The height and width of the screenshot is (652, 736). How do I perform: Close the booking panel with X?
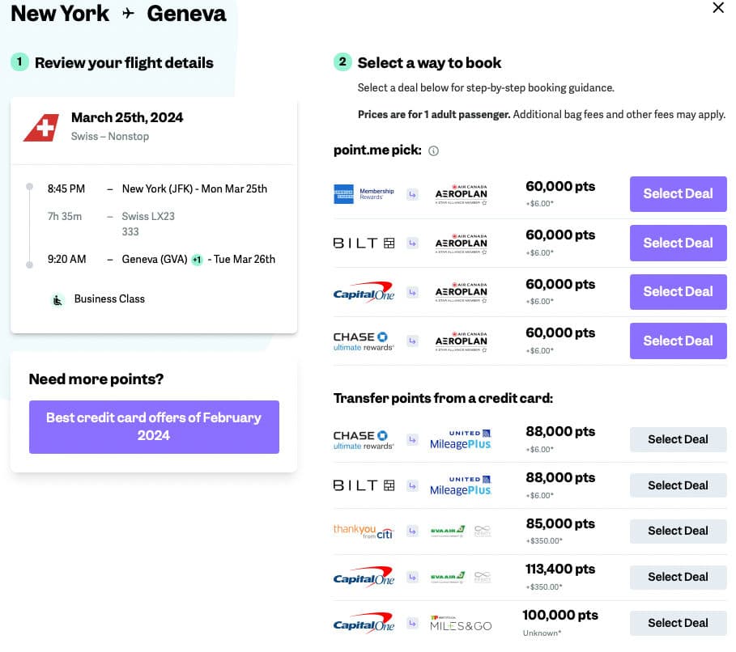click(718, 8)
